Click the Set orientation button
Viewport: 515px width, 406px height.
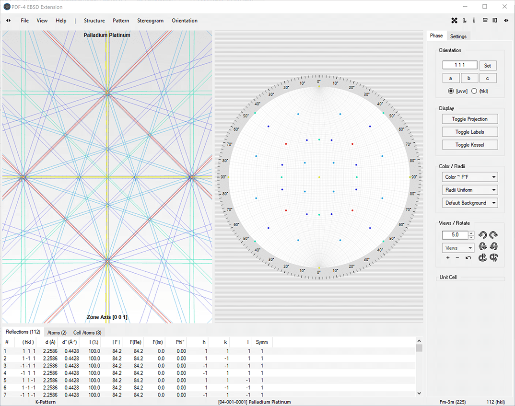click(x=488, y=65)
